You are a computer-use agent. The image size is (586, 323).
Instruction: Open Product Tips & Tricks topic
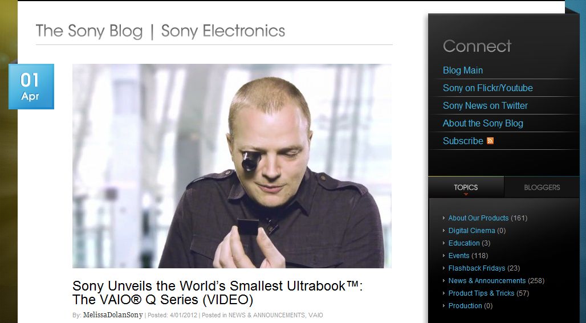[x=481, y=293]
